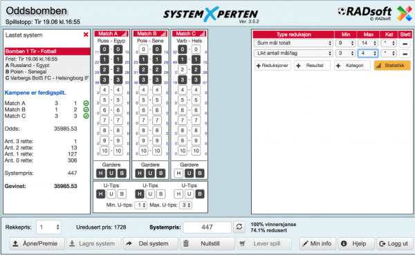415x255 pixels.
Task: Open Match C statistics bar icon
Action: 202,34
